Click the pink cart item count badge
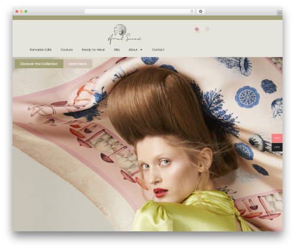The width and height of the screenshot is (295, 249). click(x=196, y=29)
